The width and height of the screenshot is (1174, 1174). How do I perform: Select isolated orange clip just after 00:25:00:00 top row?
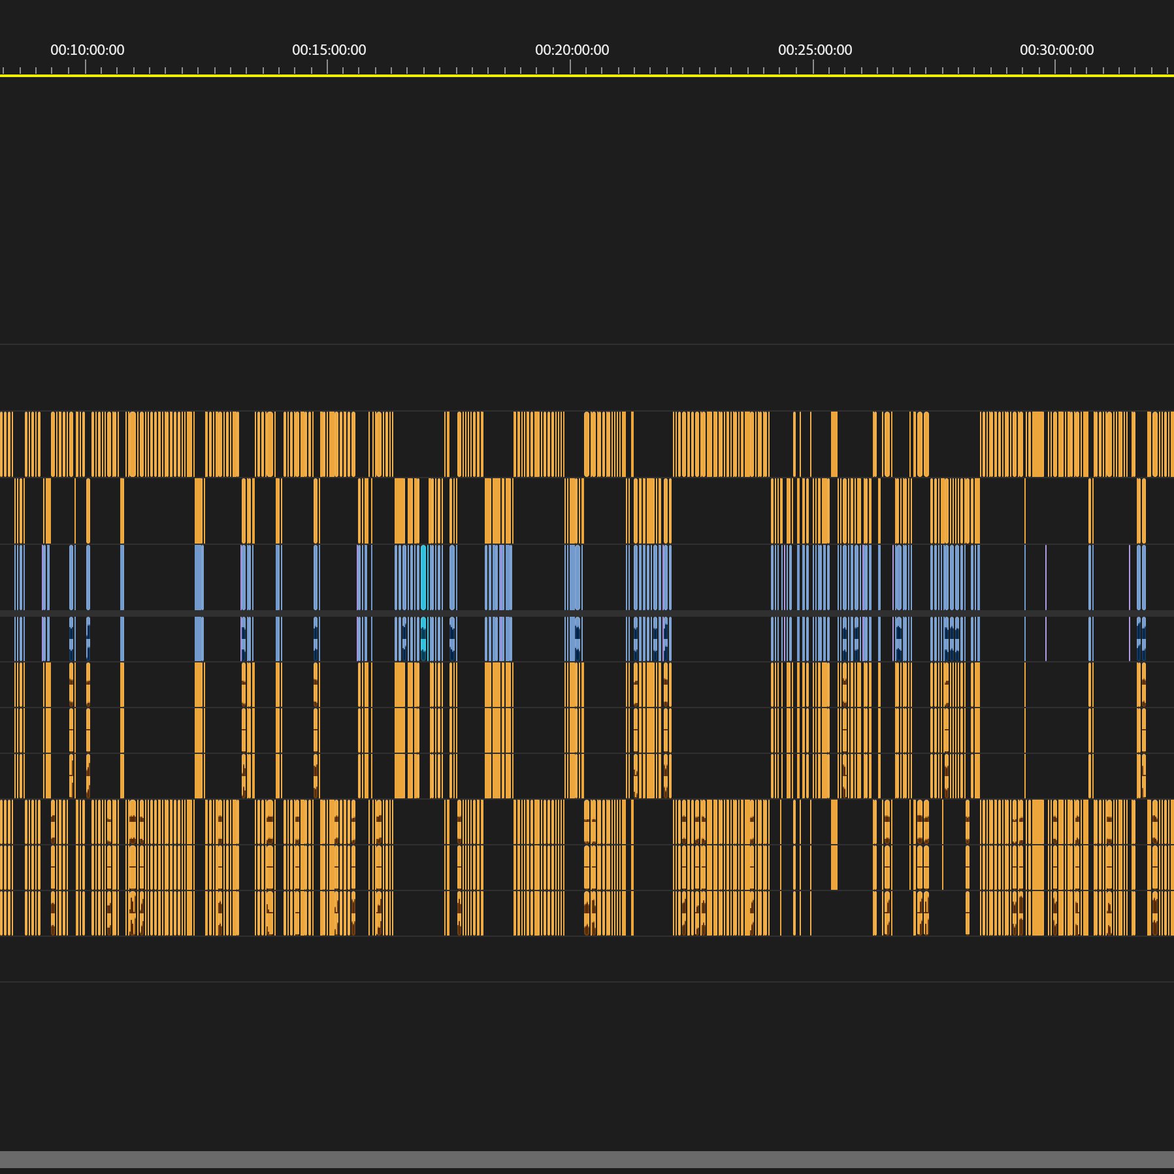coord(834,444)
